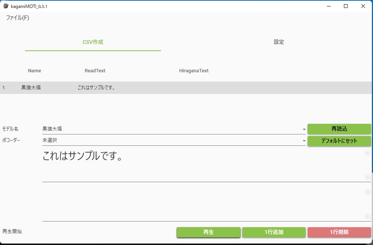Click the ReadText column header
Screen dimensions: 373x245
tap(95, 70)
